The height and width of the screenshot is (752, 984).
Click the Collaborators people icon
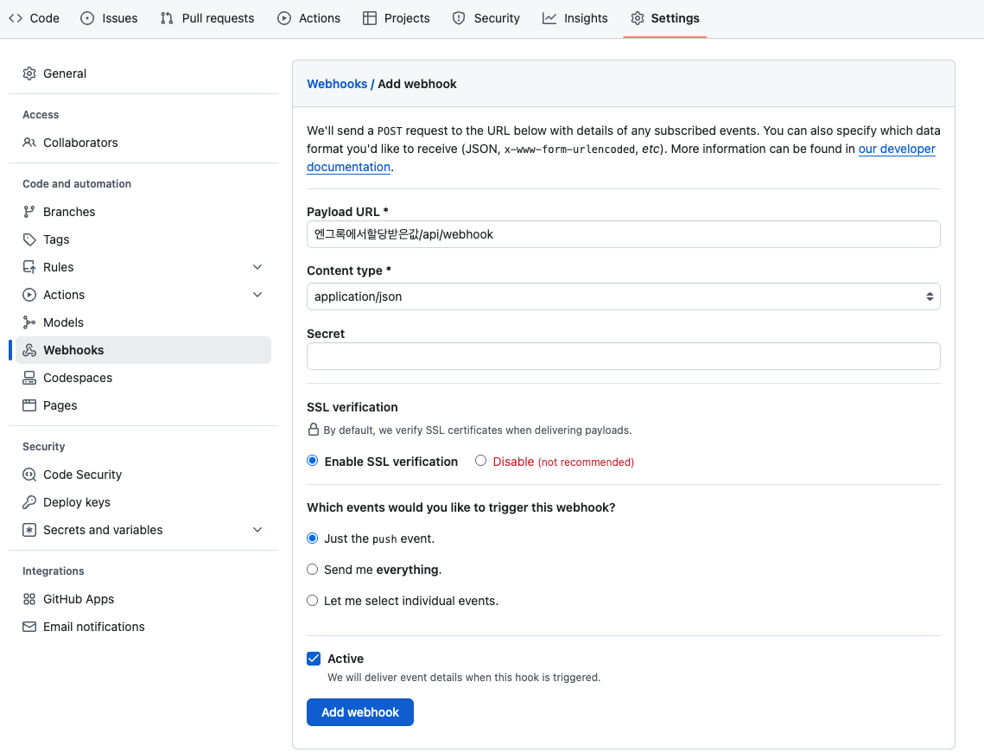(x=29, y=143)
